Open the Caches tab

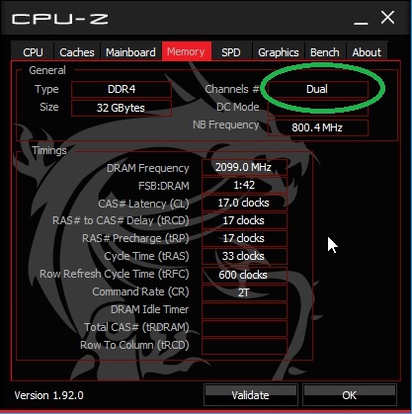click(x=77, y=52)
